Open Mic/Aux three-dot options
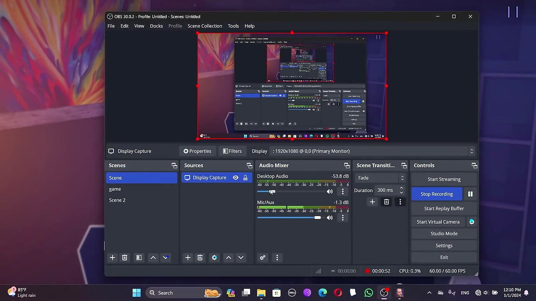This screenshot has width=536, height=301. pyautogui.click(x=343, y=217)
